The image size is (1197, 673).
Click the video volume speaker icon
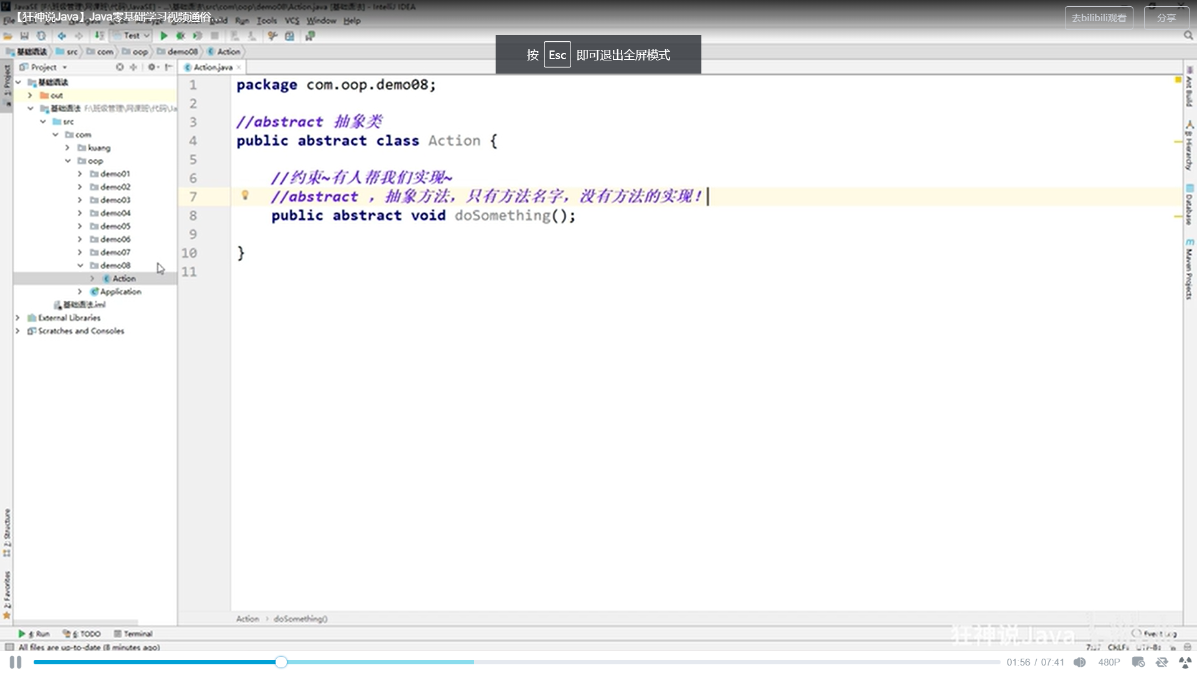(x=1080, y=662)
